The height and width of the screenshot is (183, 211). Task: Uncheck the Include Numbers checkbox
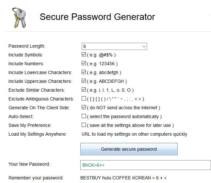(84, 63)
